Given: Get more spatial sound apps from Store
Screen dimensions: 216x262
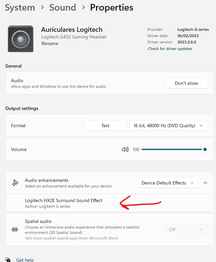Looking at the screenshot, I should pos(71,238).
